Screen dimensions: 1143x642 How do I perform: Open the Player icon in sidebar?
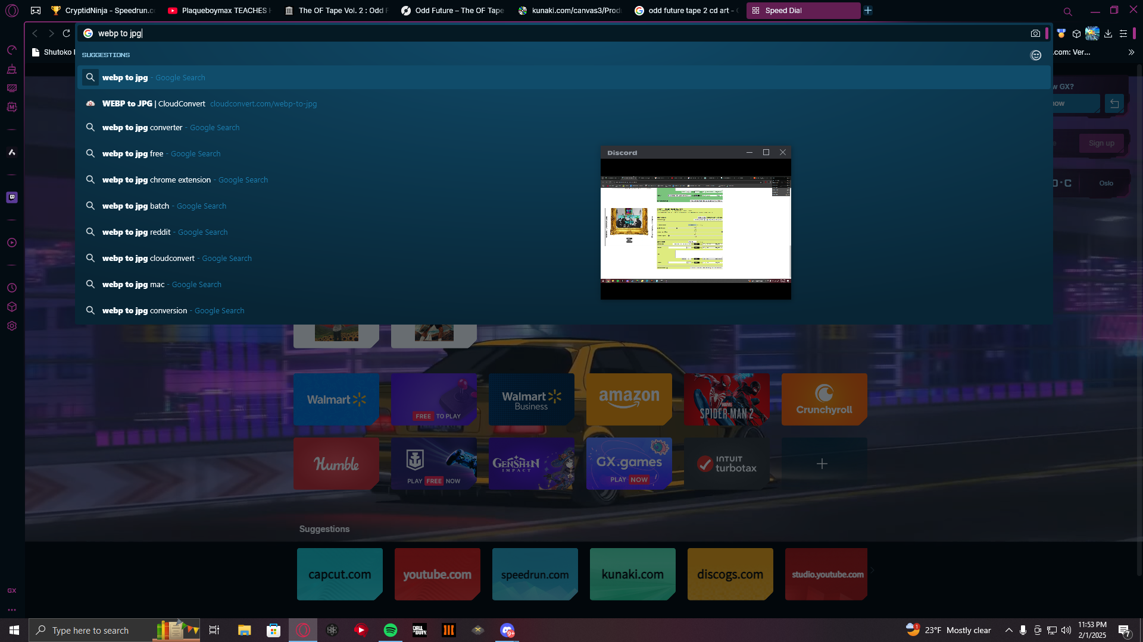[12, 243]
